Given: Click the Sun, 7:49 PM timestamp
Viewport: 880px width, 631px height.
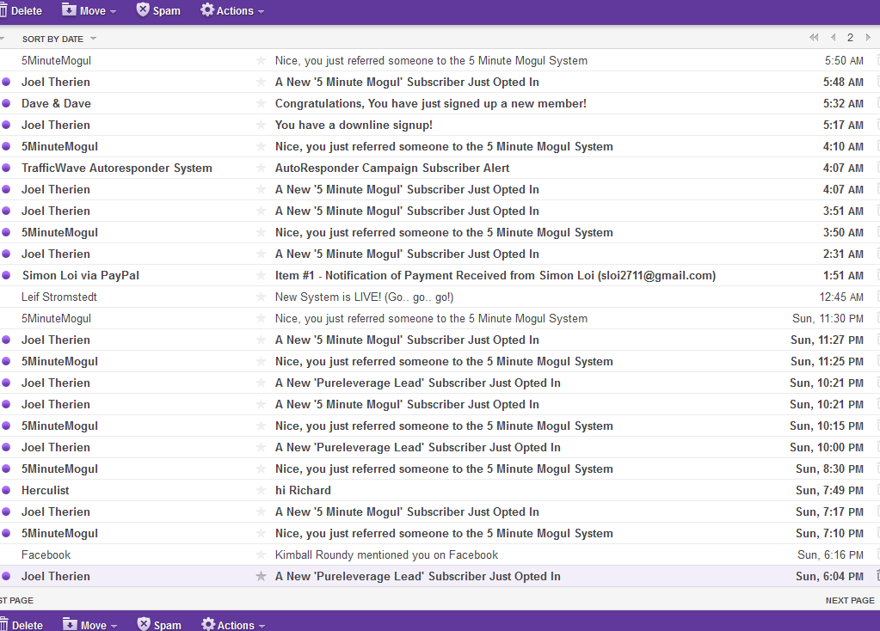Looking at the screenshot, I should (x=829, y=490).
